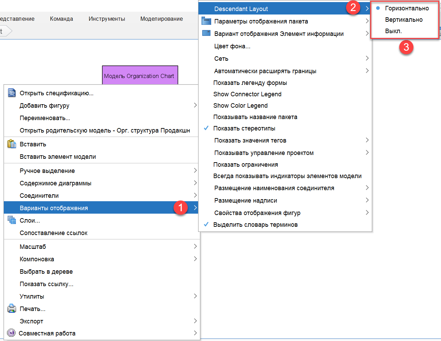Click the printer icon for Печать...
This screenshot has width=441, height=341.
tap(11, 309)
